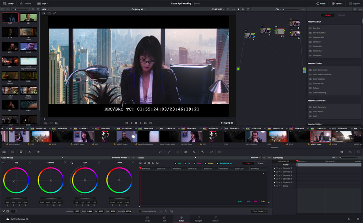Viewport: 363px width, 223px height.
Task: Pick white point next to Gain
Action: (x=72, y=163)
